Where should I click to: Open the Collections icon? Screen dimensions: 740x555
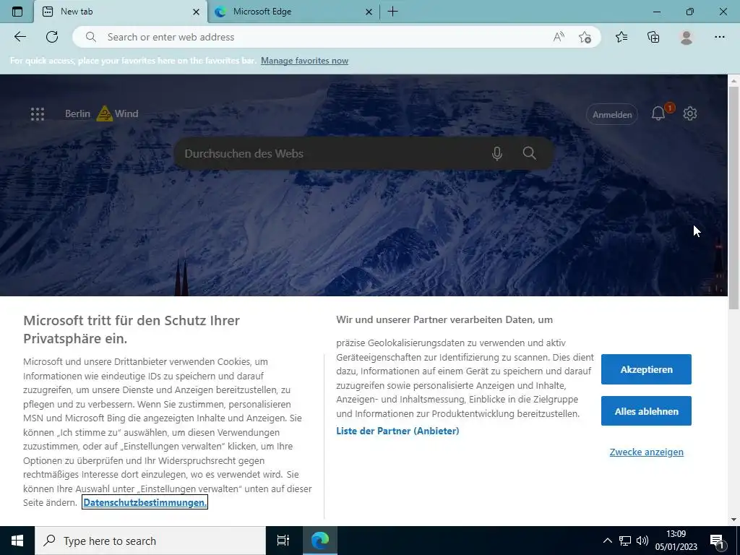(x=653, y=37)
